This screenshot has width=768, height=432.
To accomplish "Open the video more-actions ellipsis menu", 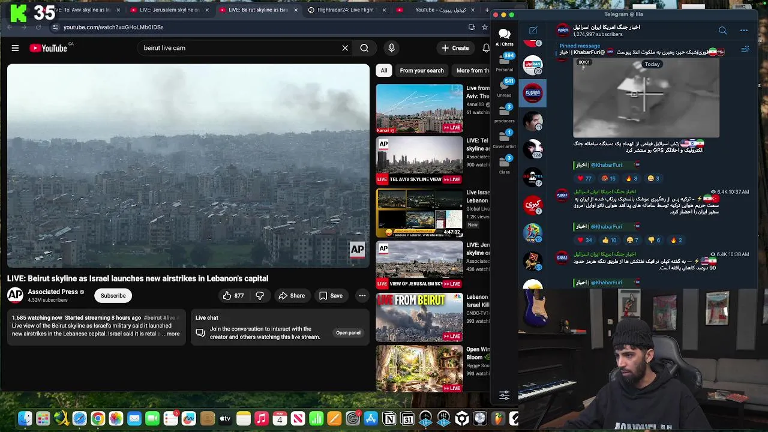I will click(362, 295).
